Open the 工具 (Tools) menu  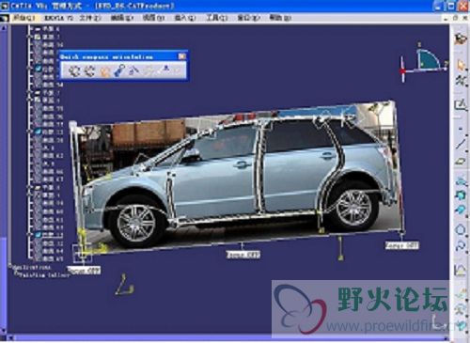(x=216, y=18)
